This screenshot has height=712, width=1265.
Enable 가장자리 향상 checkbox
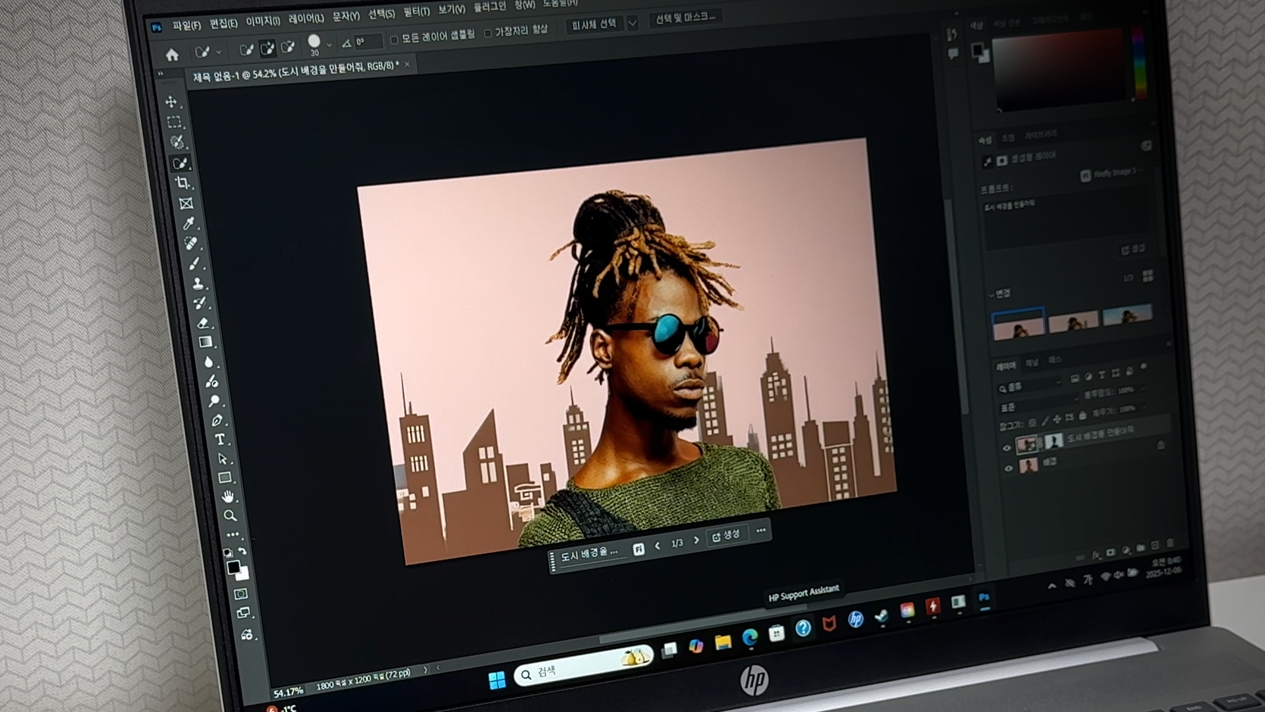pos(488,33)
